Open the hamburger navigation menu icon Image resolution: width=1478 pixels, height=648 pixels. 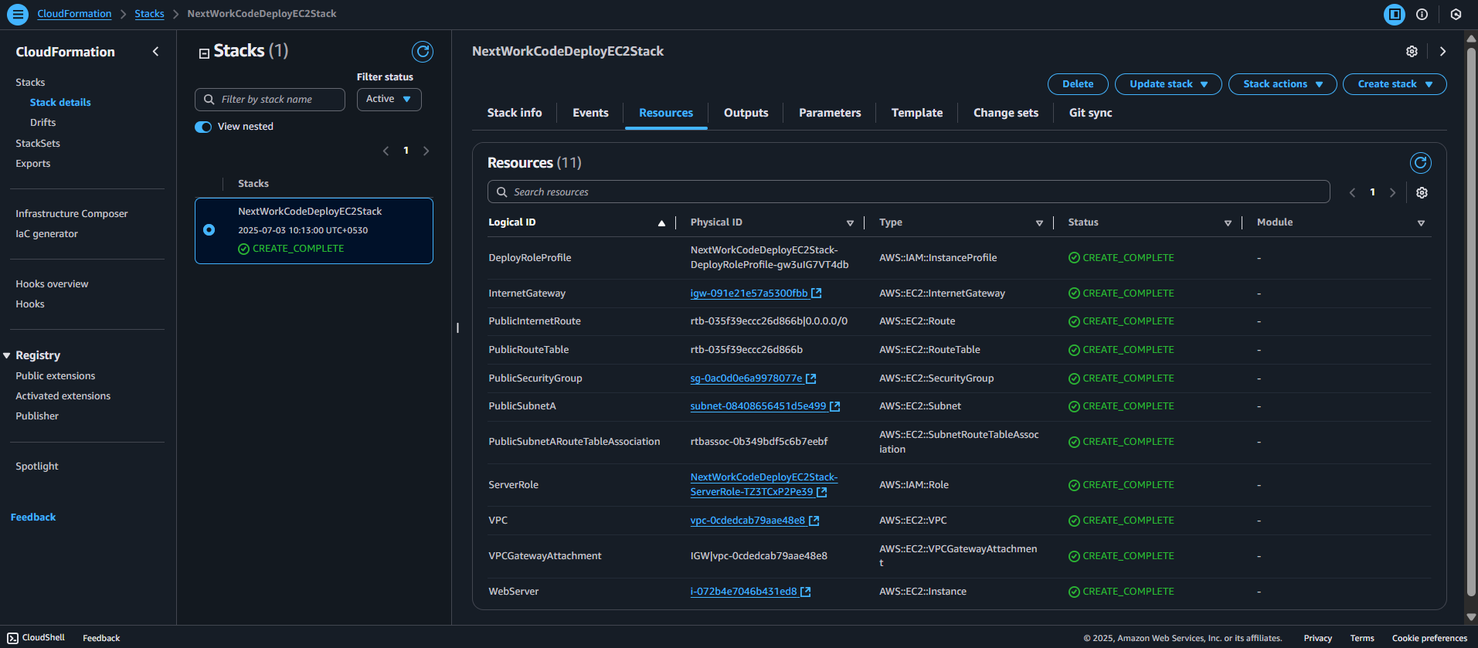pos(18,14)
